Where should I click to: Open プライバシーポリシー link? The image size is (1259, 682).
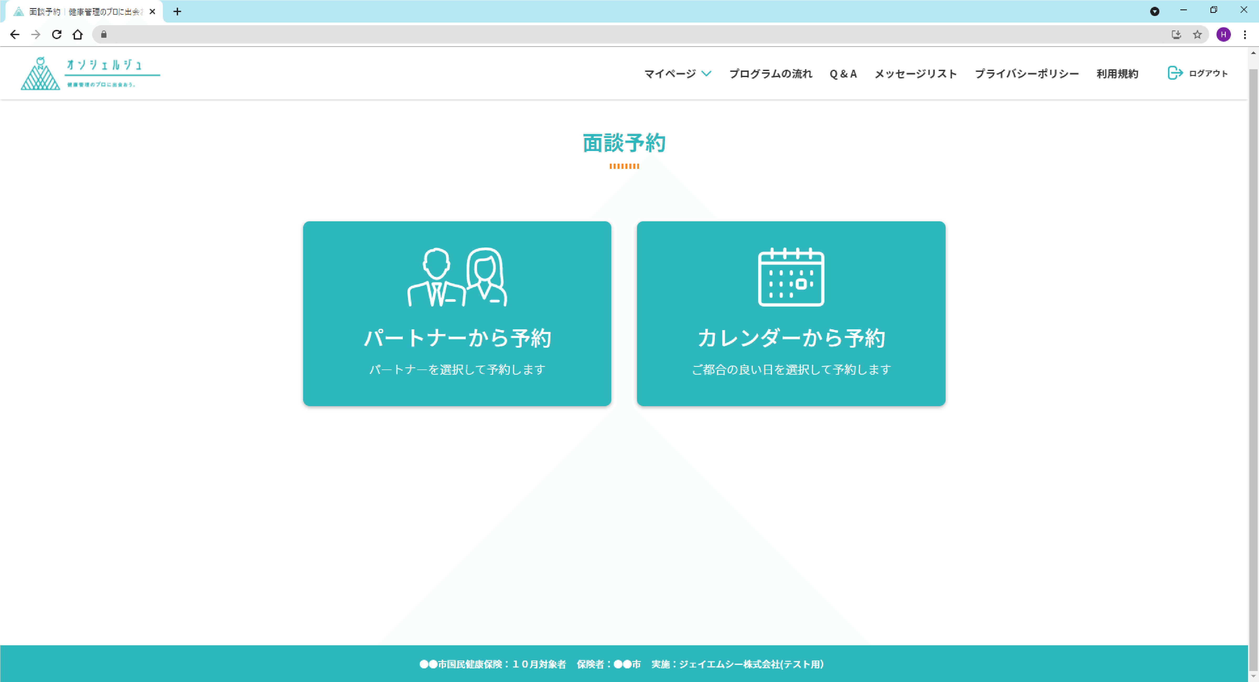(x=1026, y=74)
